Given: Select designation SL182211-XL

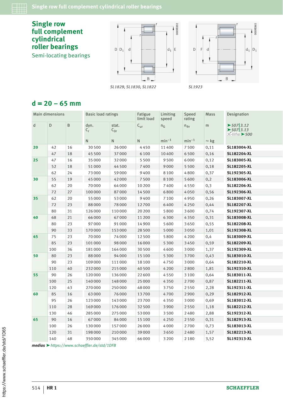Looking at the screenshot, I should tap(239, 281).
